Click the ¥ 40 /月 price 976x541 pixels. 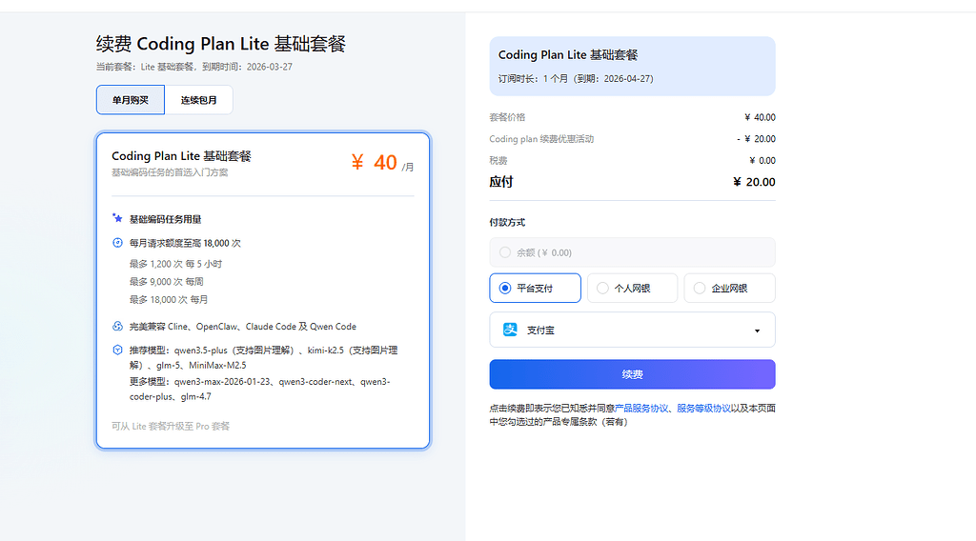381,163
